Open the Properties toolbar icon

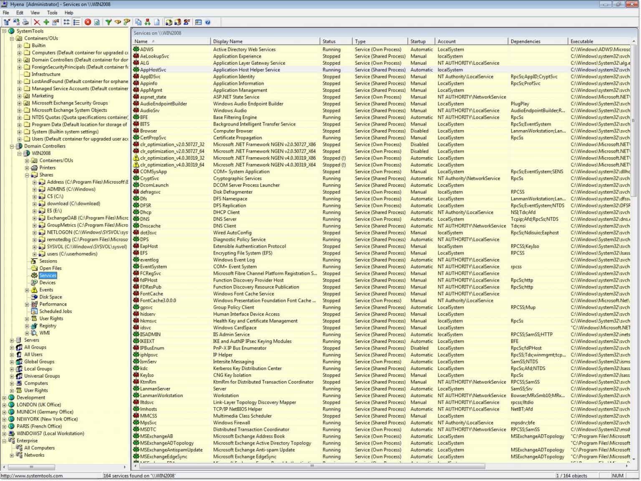55,22
